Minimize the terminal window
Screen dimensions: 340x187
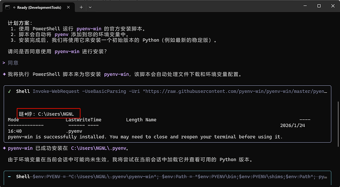click(x=305, y=6)
